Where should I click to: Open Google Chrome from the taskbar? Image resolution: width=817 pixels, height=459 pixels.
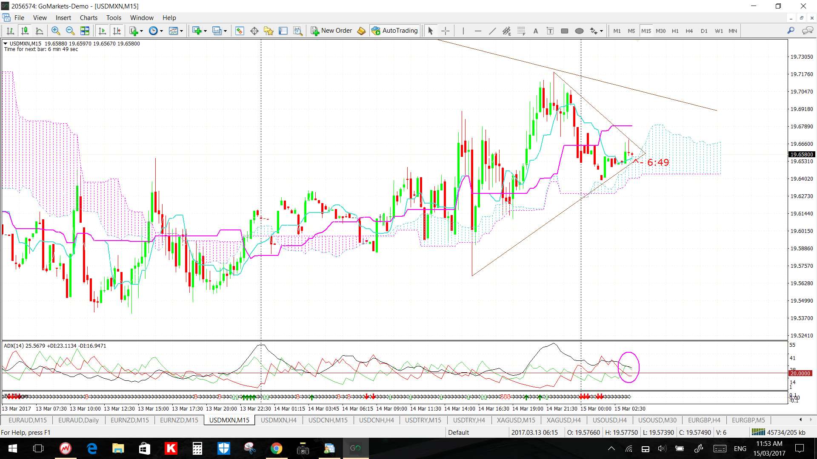[x=276, y=448]
